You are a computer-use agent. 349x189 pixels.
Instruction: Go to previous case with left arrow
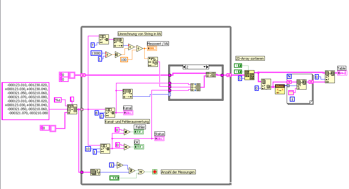point(184,67)
